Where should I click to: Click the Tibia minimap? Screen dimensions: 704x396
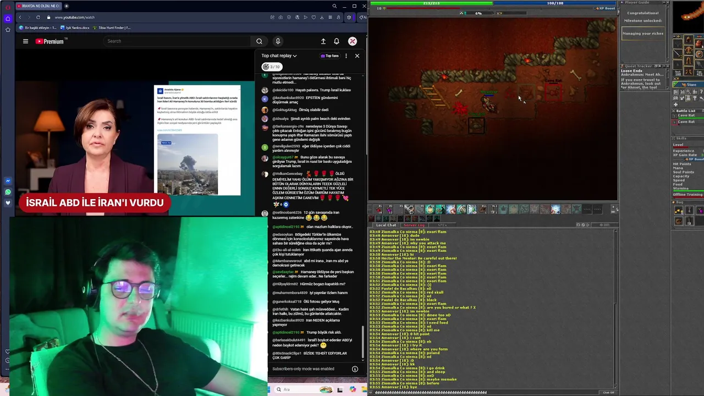pyautogui.click(x=688, y=16)
